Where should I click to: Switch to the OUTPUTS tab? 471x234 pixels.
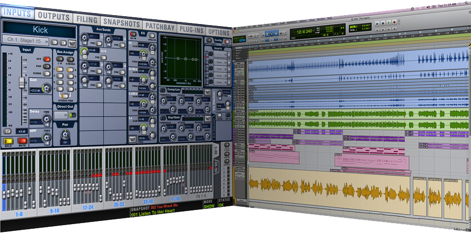click(x=53, y=17)
